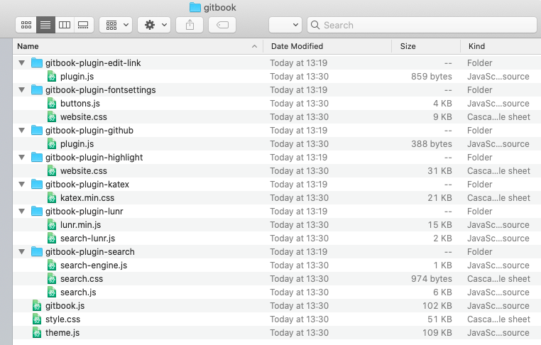This screenshot has height=345, width=541.
Task: Switch to icon view in Finder toolbar
Action: tap(26, 25)
